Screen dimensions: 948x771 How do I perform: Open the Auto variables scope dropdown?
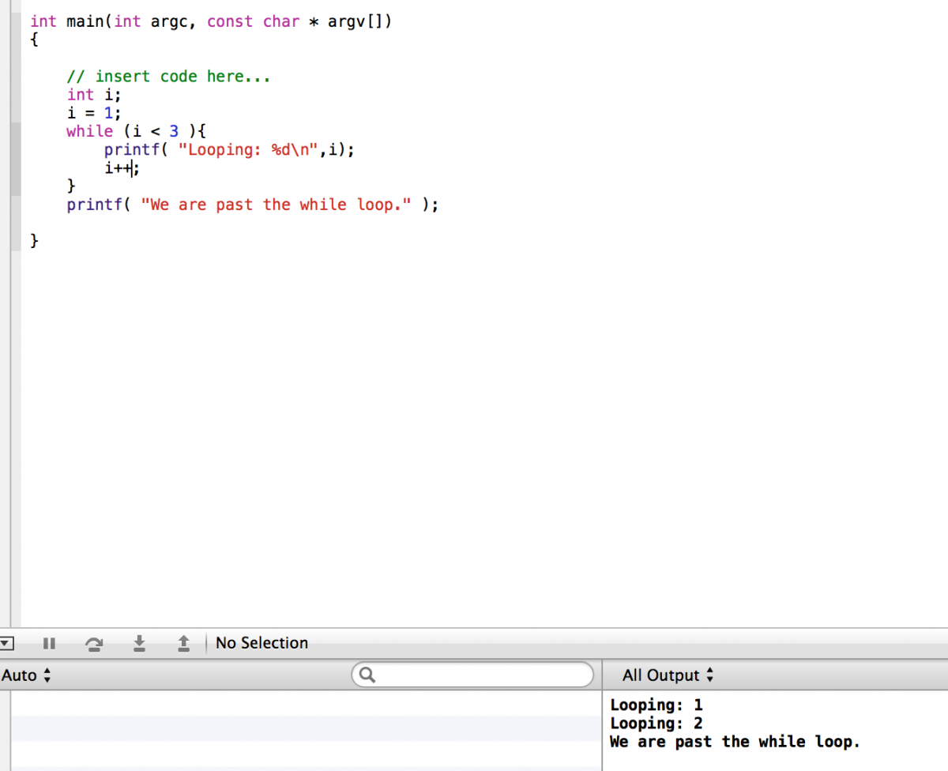point(26,675)
